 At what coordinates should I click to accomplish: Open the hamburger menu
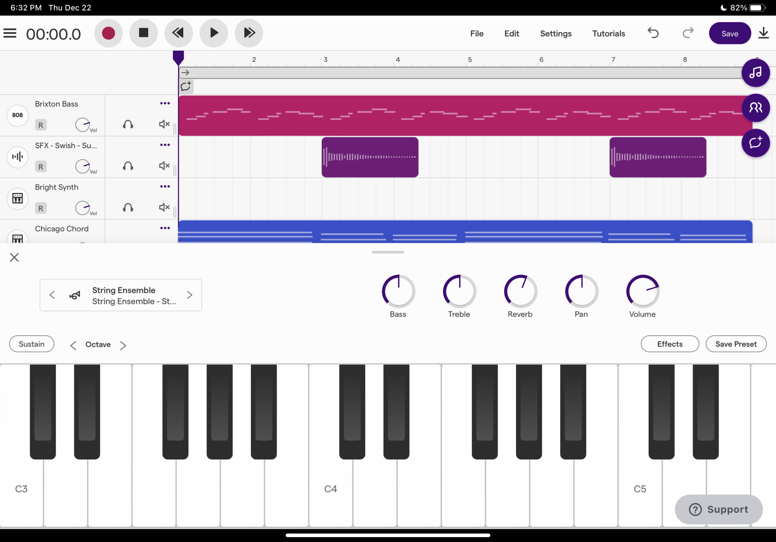pos(10,33)
